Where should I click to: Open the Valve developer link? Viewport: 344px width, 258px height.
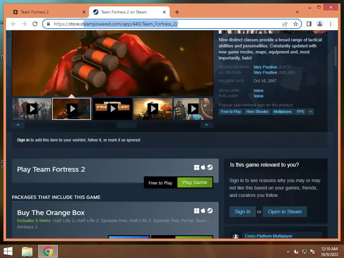[x=258, y=91]
